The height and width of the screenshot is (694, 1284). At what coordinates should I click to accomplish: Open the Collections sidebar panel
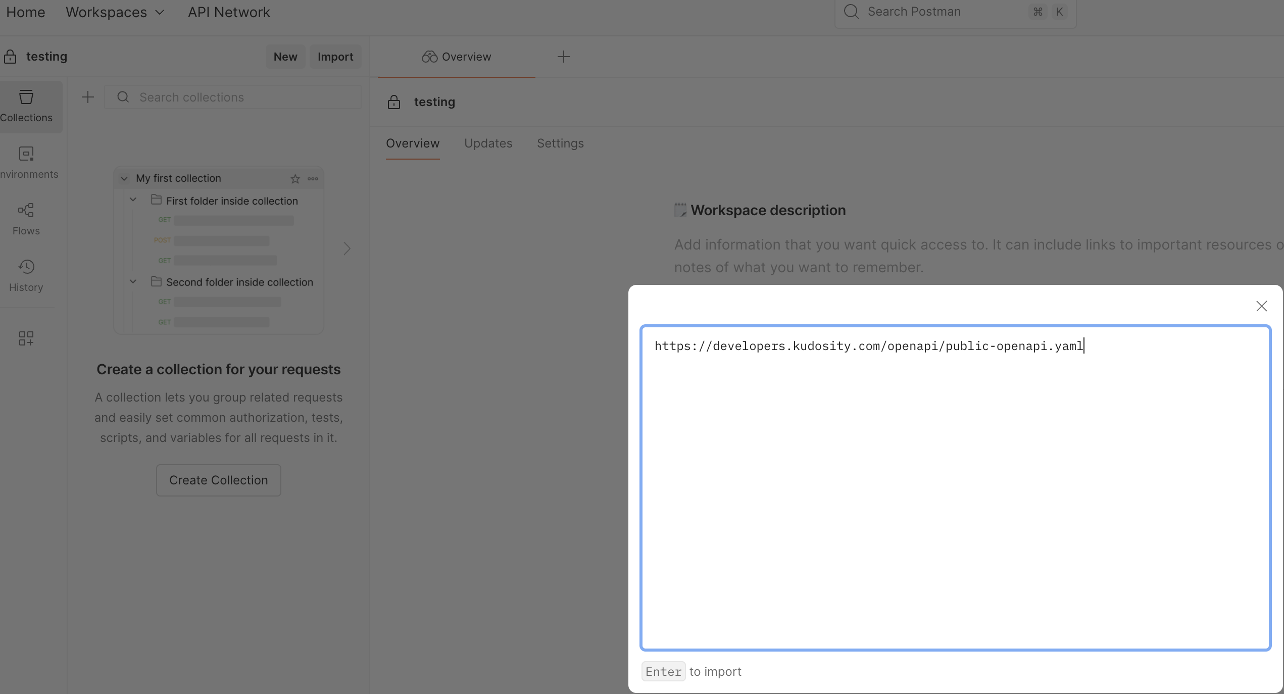click(26, 107)
